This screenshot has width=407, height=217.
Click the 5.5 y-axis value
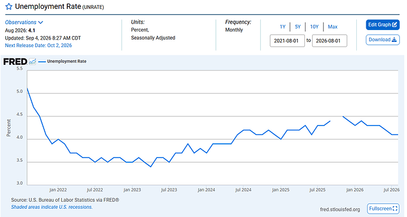[19, 68]
